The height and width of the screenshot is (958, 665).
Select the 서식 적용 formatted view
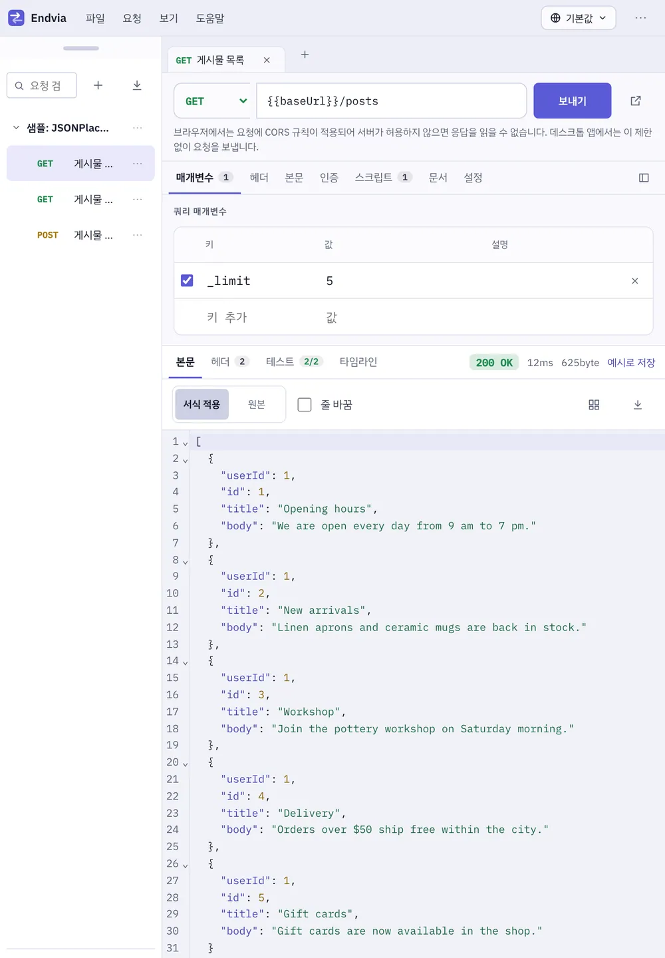pyautogui.click(x=201, y=404)
